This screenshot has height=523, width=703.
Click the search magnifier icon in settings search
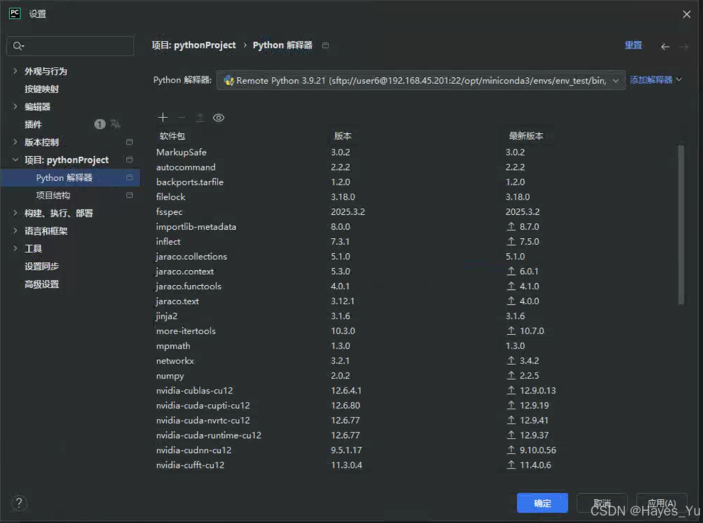coord(18,46)
